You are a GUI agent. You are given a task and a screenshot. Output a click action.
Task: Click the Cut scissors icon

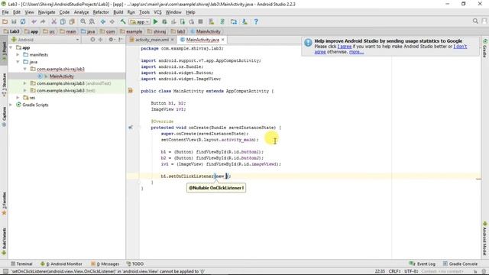[54, 21]
